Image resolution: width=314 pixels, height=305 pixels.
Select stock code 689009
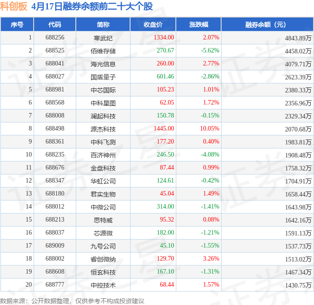point(55,246)
